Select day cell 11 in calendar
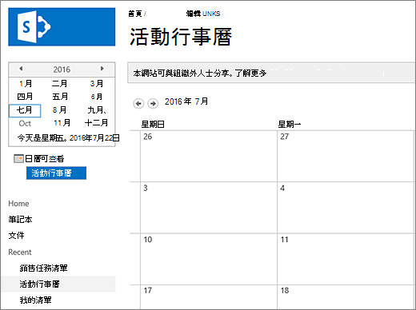Image resolution: width=416 pixels, height=310 pixels. point(346,259)
